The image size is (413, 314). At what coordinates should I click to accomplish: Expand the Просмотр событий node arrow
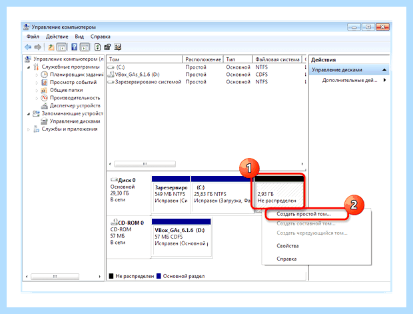point(37,83)
